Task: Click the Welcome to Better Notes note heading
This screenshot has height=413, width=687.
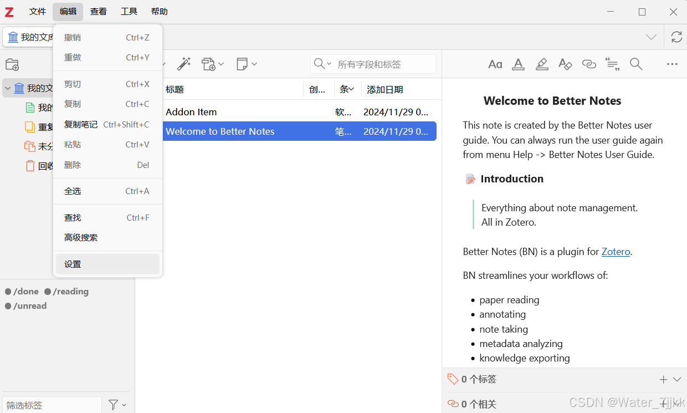Action: (x=552, y=101)
